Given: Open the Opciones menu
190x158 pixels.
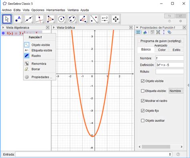Looking at the screenshot, I should 38,10.
